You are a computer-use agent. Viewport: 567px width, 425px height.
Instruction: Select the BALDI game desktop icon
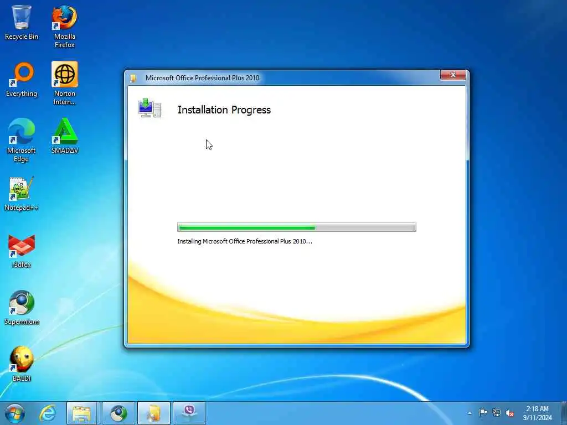22,364
